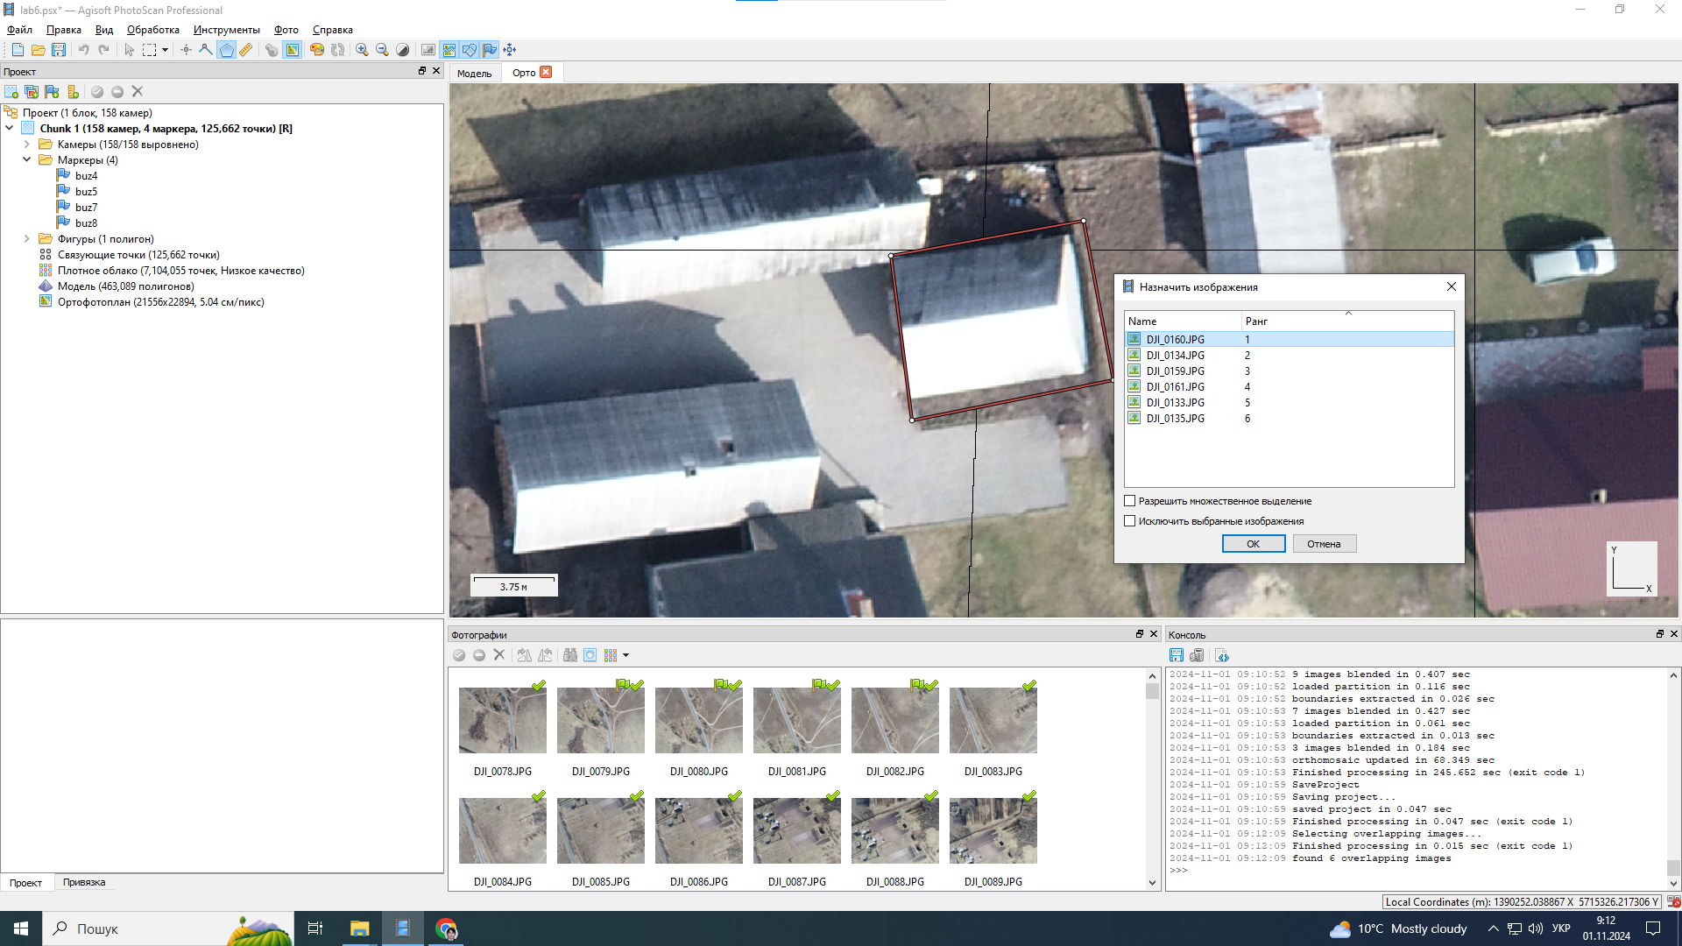Viewport: 1682px width, 946px height.
Task: Click the Zoom In magnifier icon
Action: coord(362,50)
